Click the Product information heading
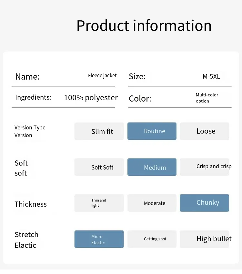242x274 pixels. 144,26
